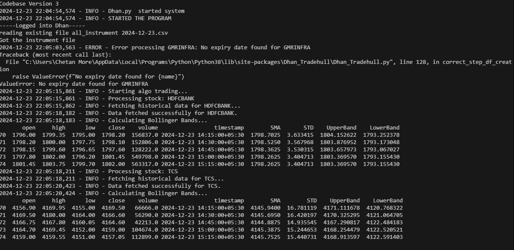Click TCS UpperBand value 4168.913597
This screenshot has width=514, height=250.
pyautogui.click(x=341, y=237)
